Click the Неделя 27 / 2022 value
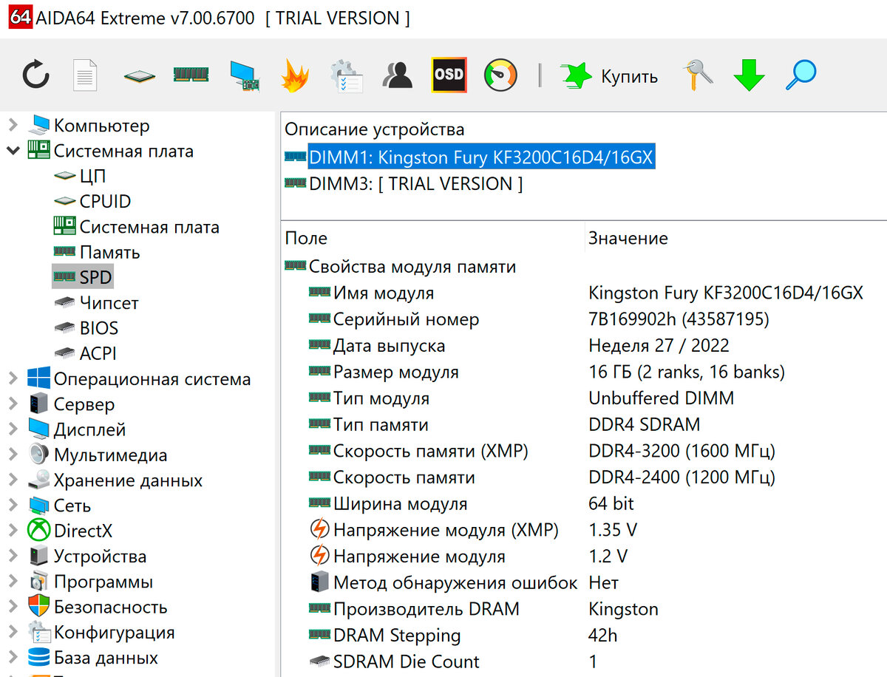The image size is (887, 677). [x=659, y=346]
